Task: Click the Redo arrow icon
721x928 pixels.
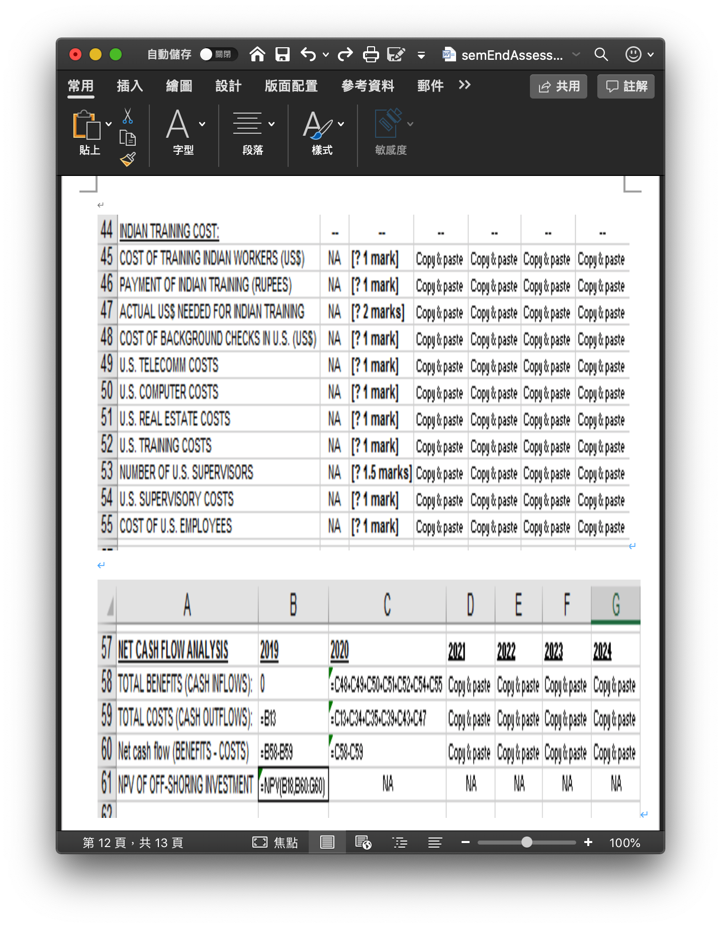Action: [345, 54]
